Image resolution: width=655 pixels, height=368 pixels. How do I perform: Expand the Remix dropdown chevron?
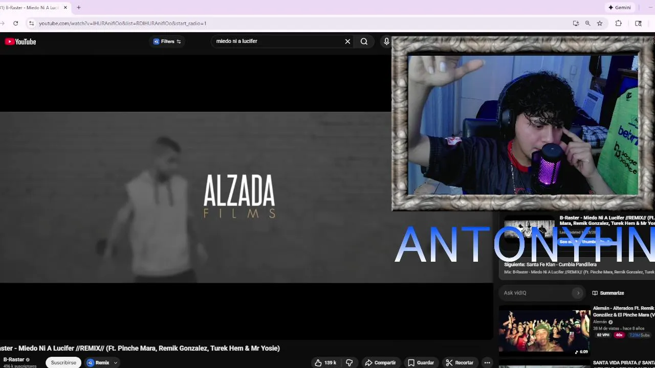pos(116,362)
